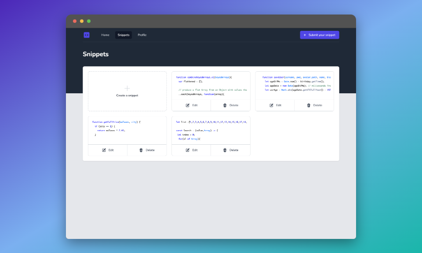Select the Snippets nav tab
The height and width of the screenshot is (253, 422).
pyautogui.click(x=124, y=35)
